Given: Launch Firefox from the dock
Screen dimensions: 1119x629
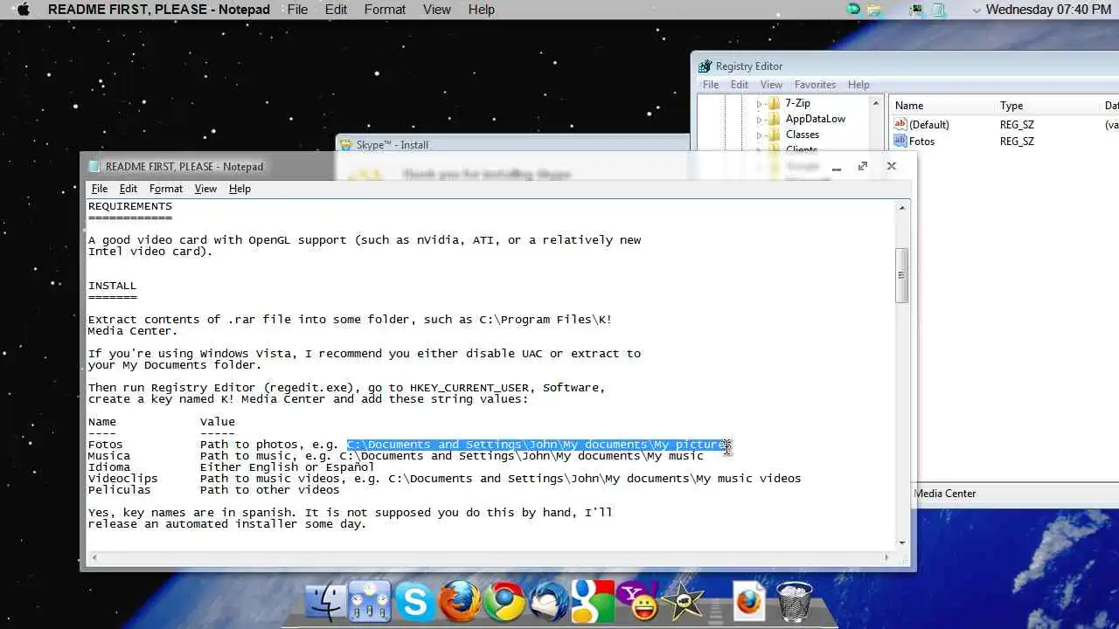Looking at the screenshot, I should click(460, 603).
